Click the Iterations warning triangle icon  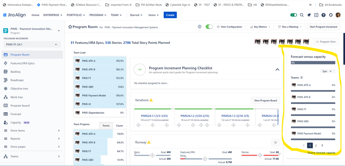click(x=151, y=100)
